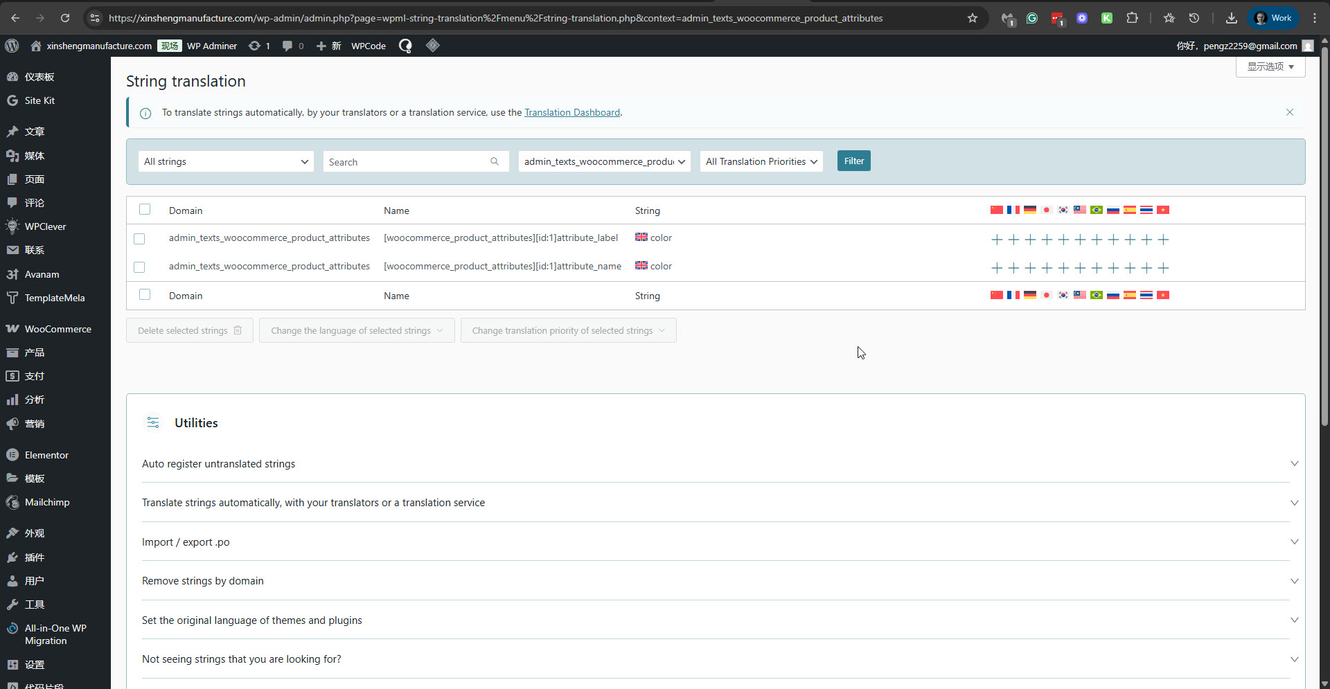Click the browser address bar URL
The image size is (1330, 689).
(x=495, y=18)
